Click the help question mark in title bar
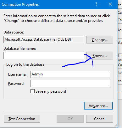Image resolution: width=122 pixels, height=128 pixels. click(96, 4)
